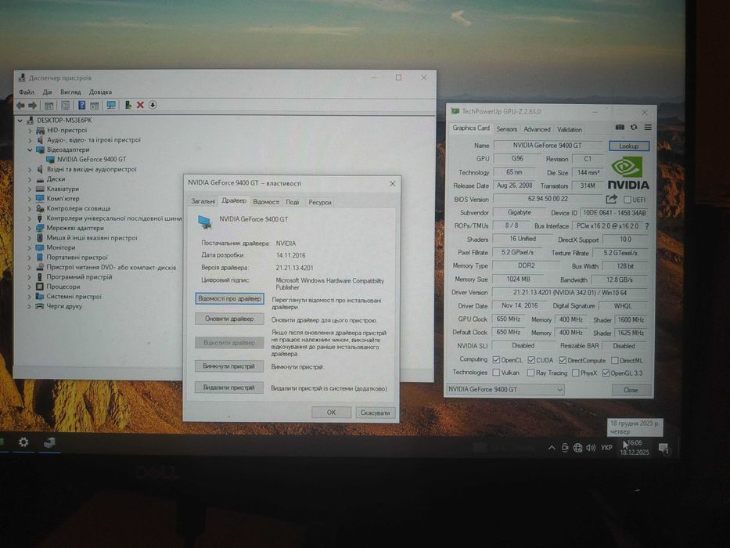730x548 pixels.
Task: Click the screenshot camera icon in GPU-Z
Action: (x=620, y=127)
